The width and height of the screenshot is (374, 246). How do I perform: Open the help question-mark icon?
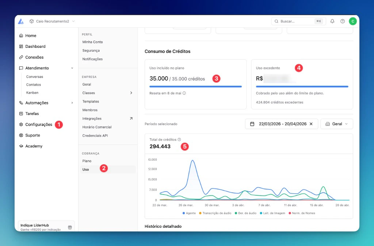point(343,21)
